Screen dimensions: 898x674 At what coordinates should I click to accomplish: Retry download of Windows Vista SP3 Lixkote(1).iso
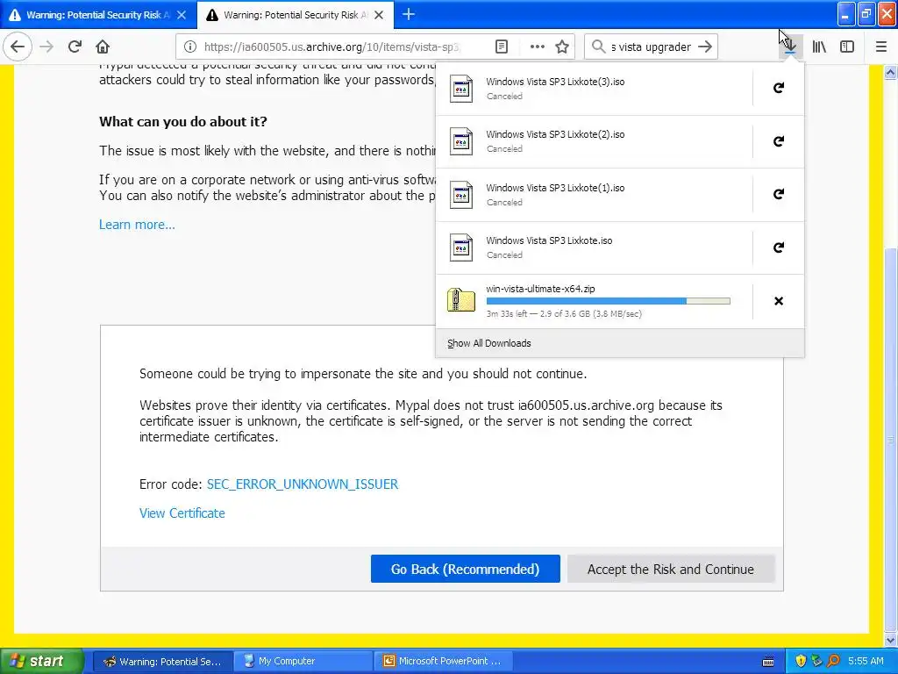pyautogui.click(x=779, y=194)
